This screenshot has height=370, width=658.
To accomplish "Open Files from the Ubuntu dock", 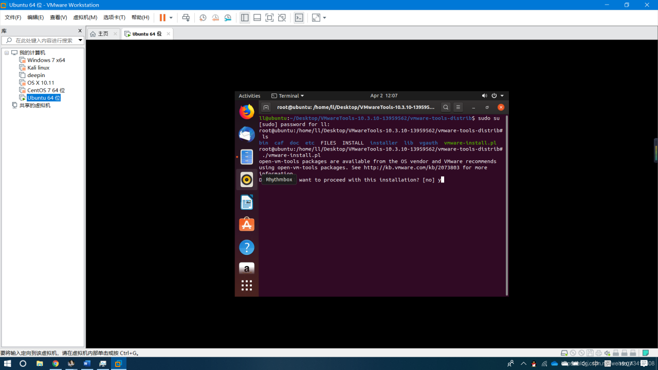I will pyautogui.click(x=247, y=157).
